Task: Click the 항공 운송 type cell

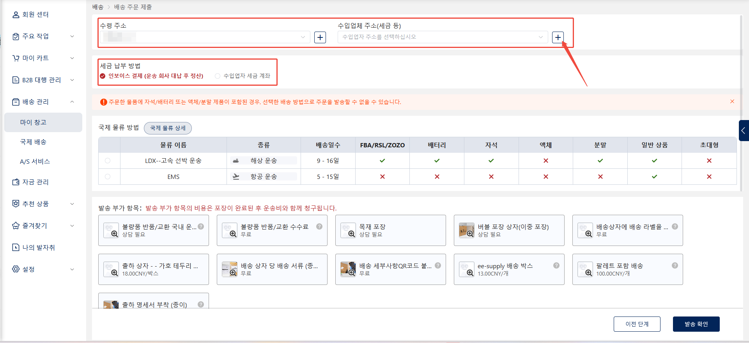Action: 264,177
